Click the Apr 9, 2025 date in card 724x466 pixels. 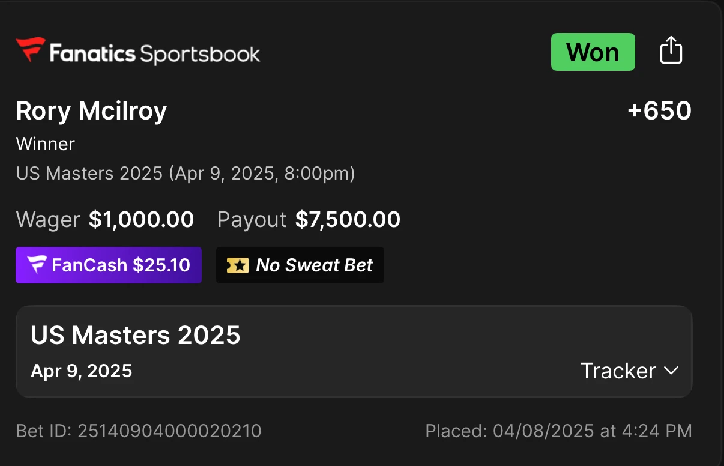81,371
